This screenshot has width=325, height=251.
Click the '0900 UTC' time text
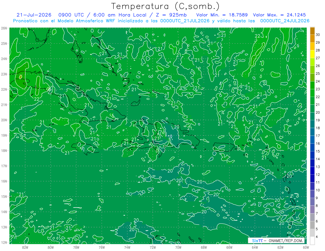click(x=72, y=15)
